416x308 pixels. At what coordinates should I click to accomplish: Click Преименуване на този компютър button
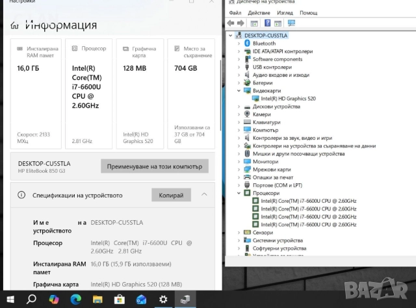click(x=155, y=166)
